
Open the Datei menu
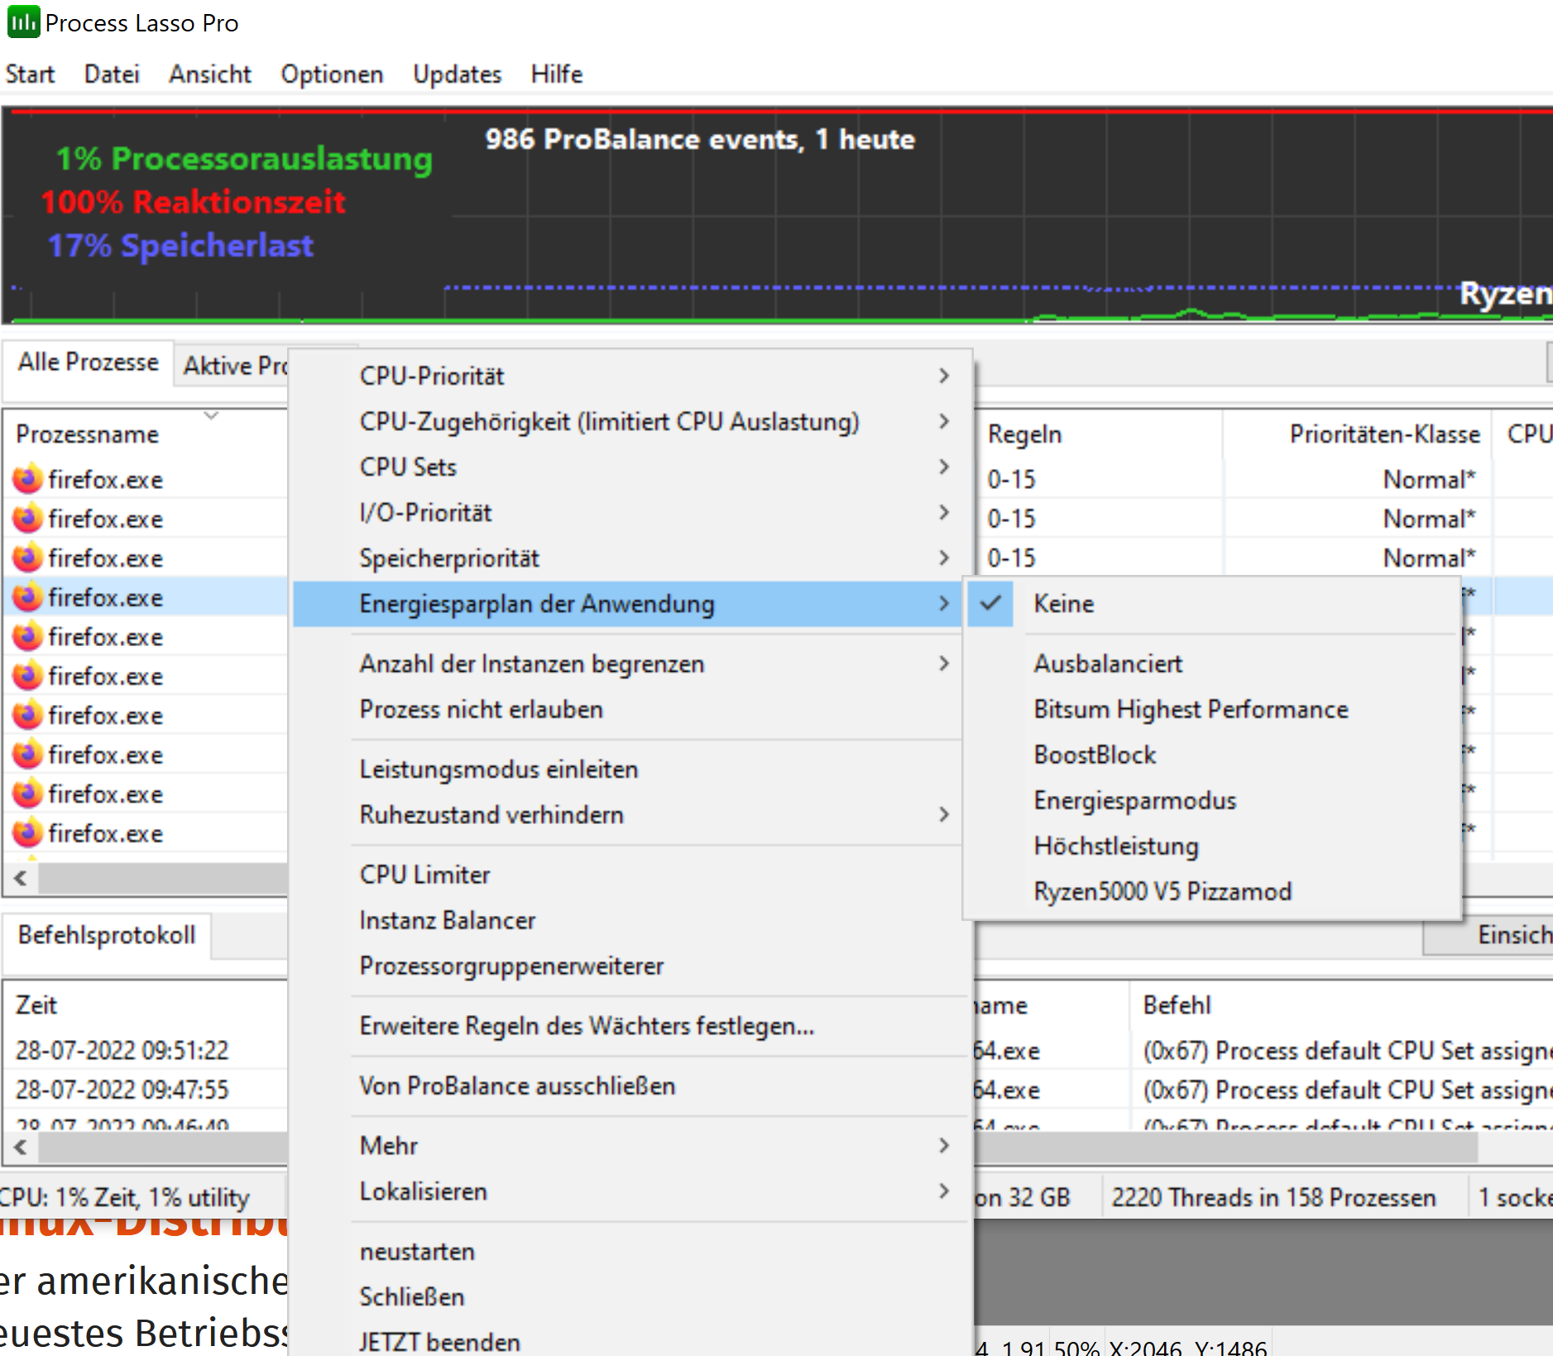pyautogui.click(x=112, y=74)
